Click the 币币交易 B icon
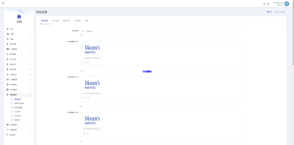Screen dimensions: 294x145 click(7, 59)
